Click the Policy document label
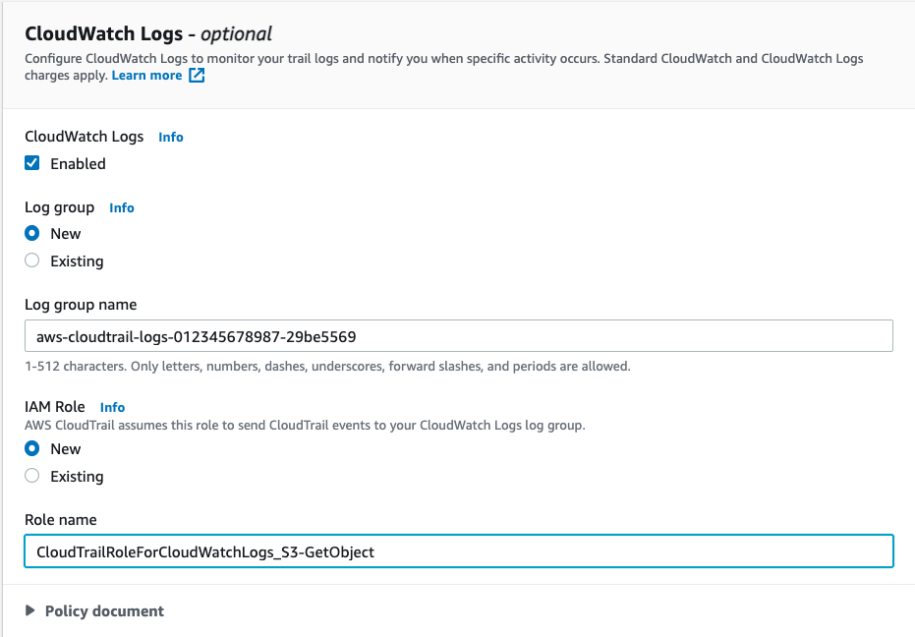Viewport: 915px width, 637px height. (x=104, y=610)
